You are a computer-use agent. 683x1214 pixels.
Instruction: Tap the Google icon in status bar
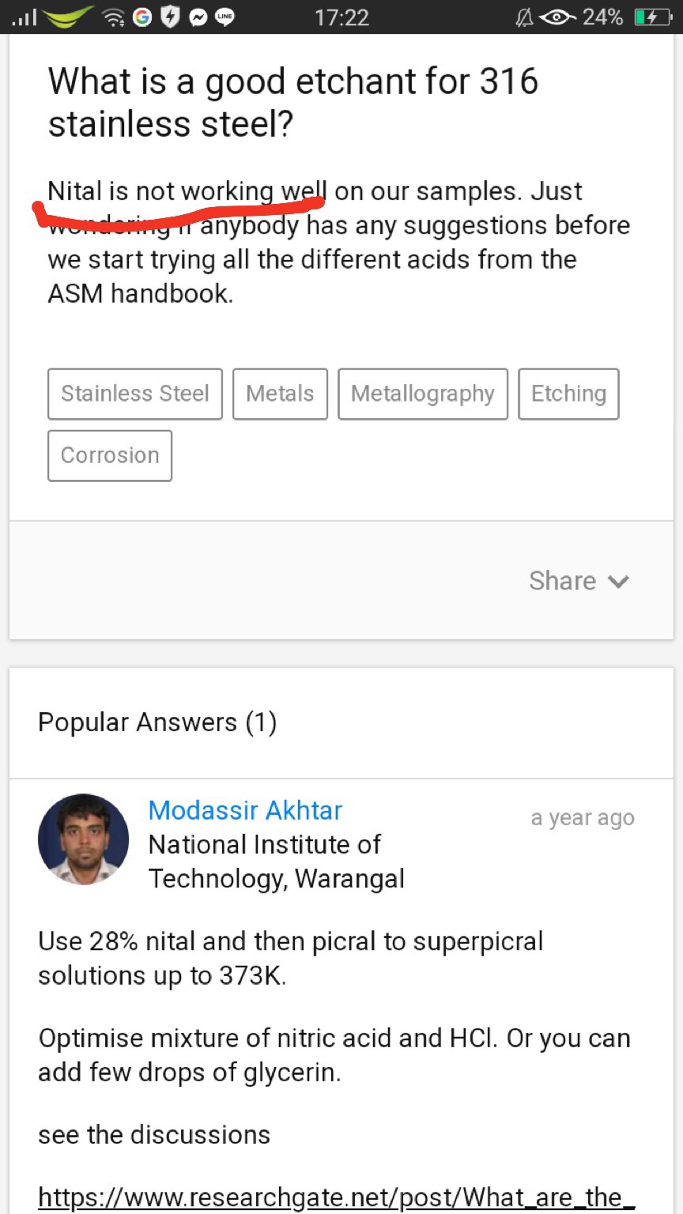[142, 17]
